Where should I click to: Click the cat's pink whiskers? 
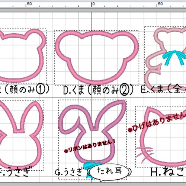[144, 154]
